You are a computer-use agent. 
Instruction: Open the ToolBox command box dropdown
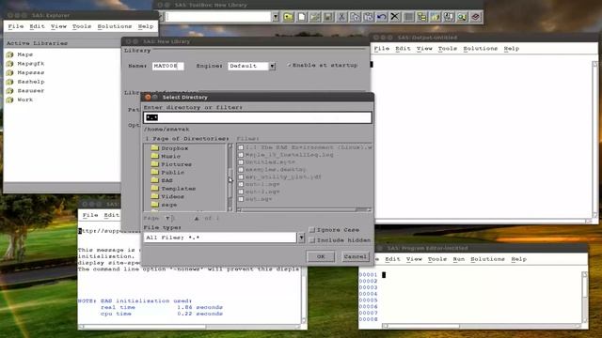click(x=276, y=17)
